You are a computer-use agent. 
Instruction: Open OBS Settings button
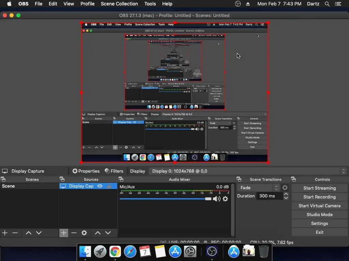(319, 224)
